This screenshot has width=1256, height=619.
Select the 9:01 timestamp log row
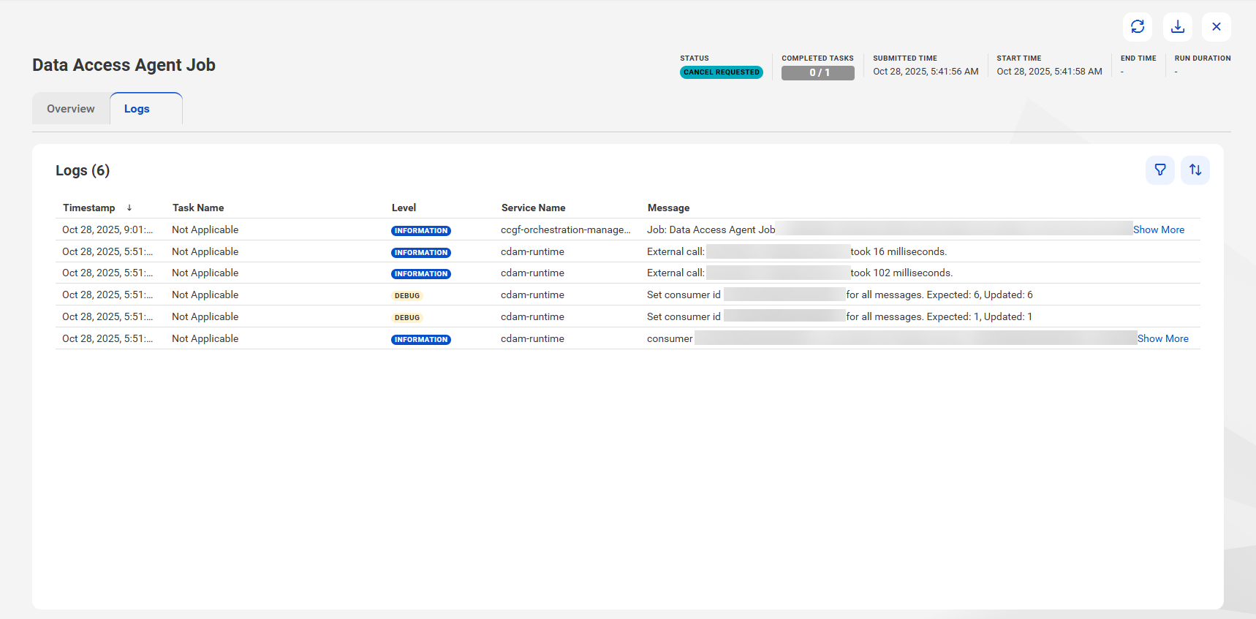[x=628, y=229]
